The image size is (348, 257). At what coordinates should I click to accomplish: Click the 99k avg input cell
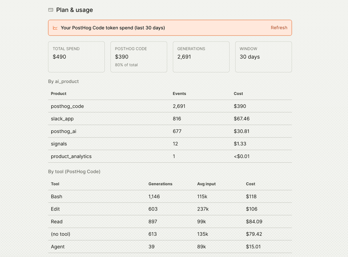pyautogui.click(x=202, y=221)
